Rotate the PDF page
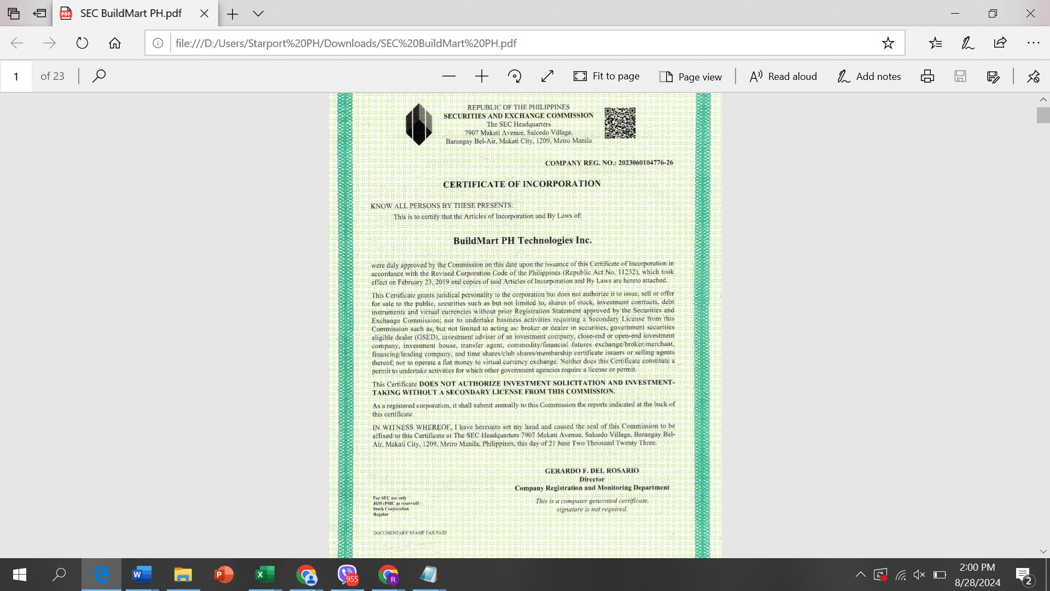 coord(514,76)
